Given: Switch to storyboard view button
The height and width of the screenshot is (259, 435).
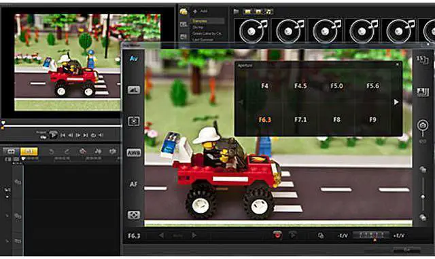Looking at the screenshot, I should pos(11,151).
